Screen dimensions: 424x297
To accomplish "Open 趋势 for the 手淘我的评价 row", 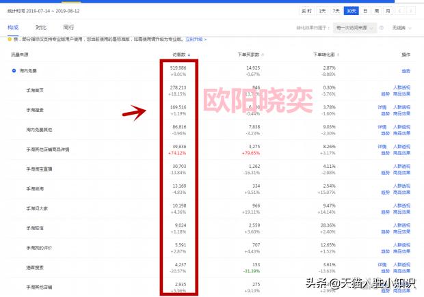I will pyautogui.click(x=385, y=251).
